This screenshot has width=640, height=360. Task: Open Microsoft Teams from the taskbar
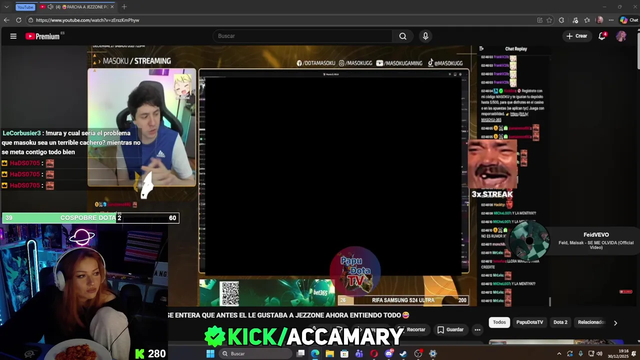click(x=359, y=353)
